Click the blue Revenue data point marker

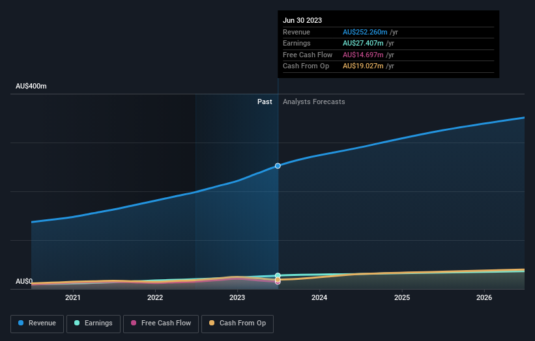[x=278, y=166]
